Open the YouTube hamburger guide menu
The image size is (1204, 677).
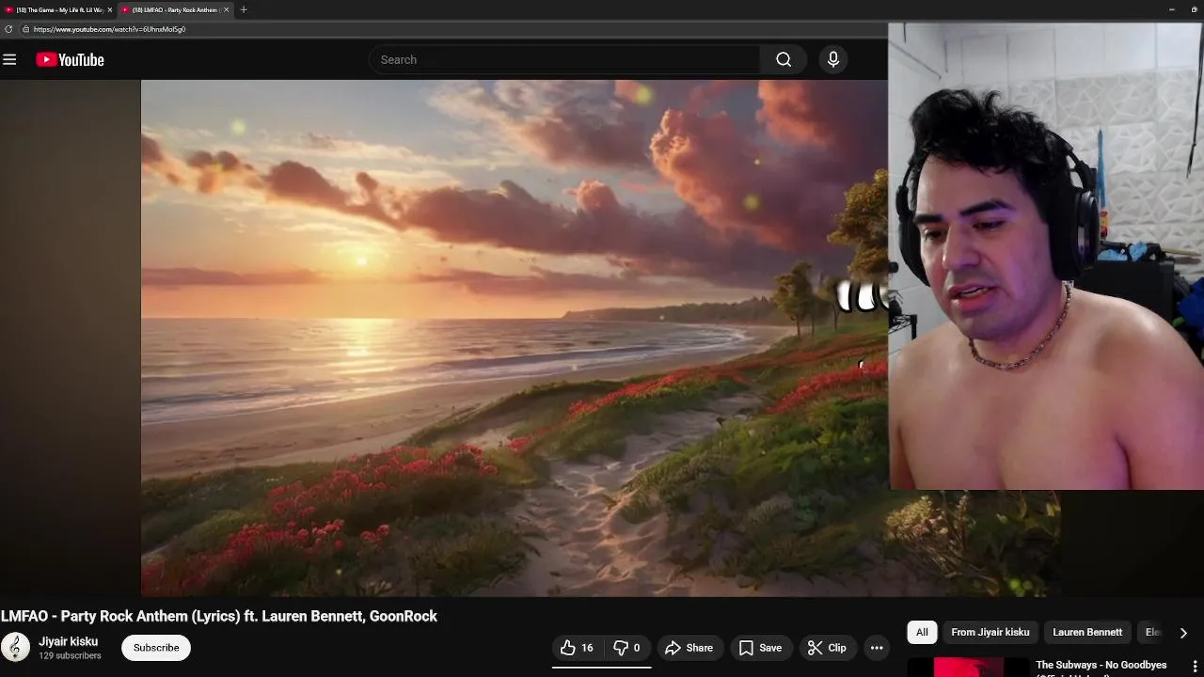pyautogui.click(x=9, y=60)
